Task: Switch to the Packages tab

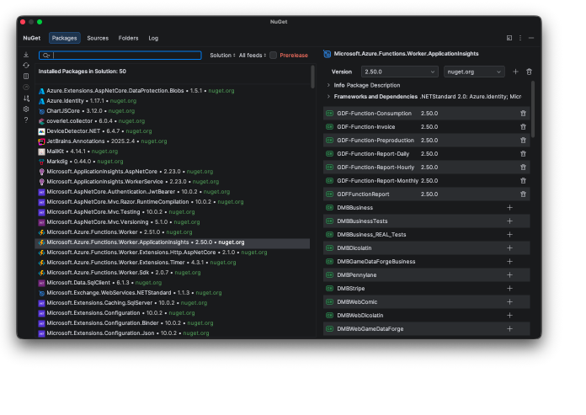Action: coord(64,38)
